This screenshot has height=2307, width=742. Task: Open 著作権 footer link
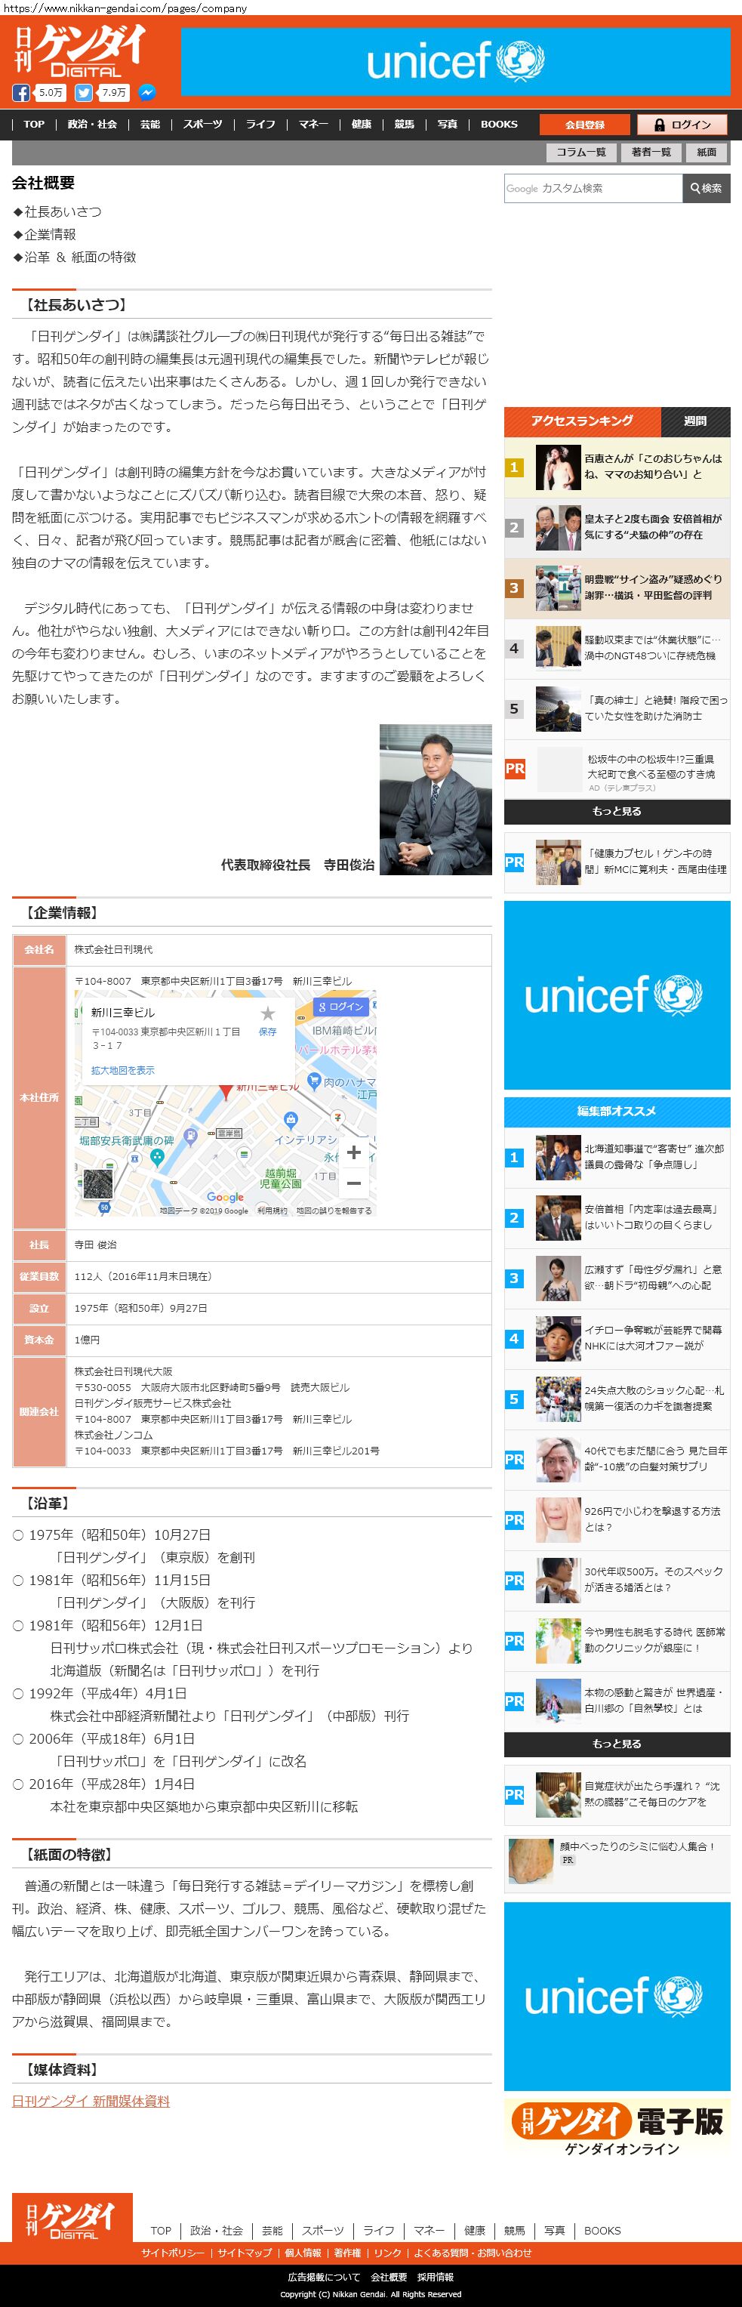(x=347, y=2253)
